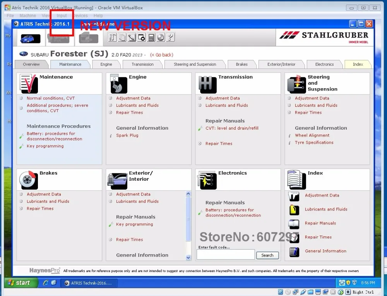Screen dimensions: 387x296
Task: Open the grey truck vehicle mode
Action: click(88, 38)
